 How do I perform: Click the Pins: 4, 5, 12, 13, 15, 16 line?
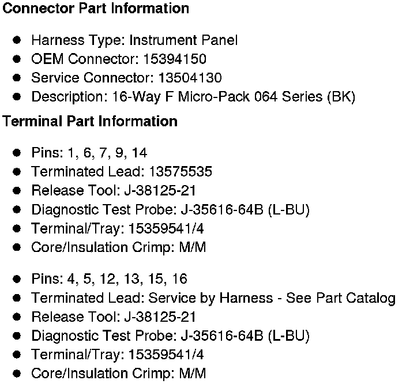click(109, 279)
